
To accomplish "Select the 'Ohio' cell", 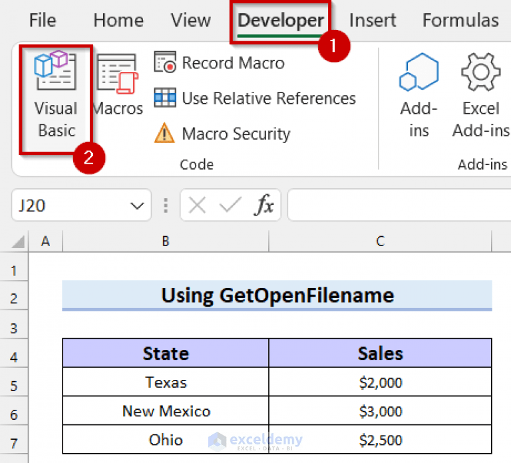I will 166,439.
